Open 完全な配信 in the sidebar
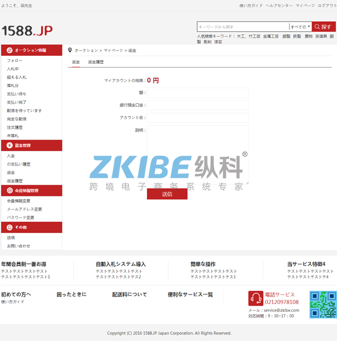The image size is (337, 341). tap(17, 119)
